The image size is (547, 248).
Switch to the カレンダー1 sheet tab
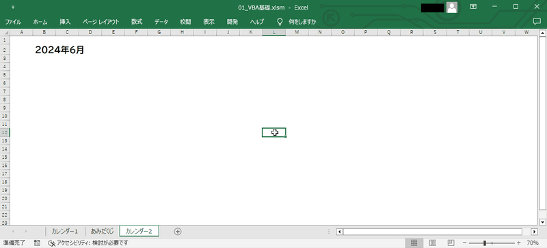pos(65,231)
